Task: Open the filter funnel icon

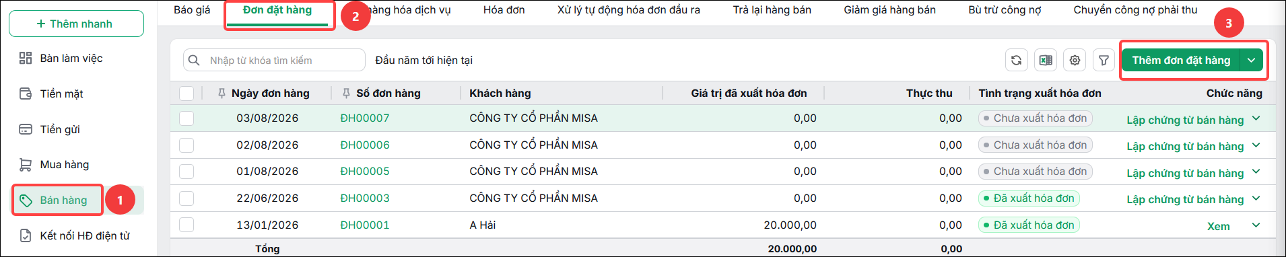Action: (1104, 61)
